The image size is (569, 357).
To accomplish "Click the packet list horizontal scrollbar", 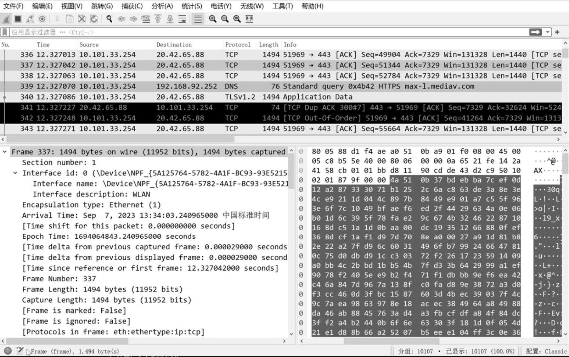I will tap(120, 139).
